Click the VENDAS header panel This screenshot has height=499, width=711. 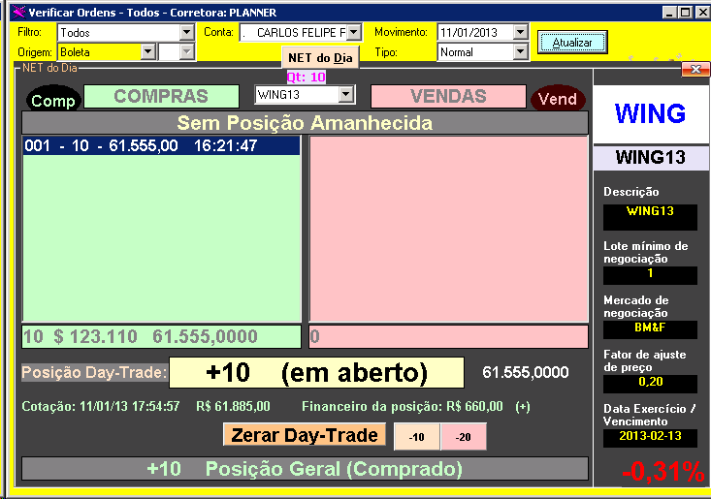[447, 96]
